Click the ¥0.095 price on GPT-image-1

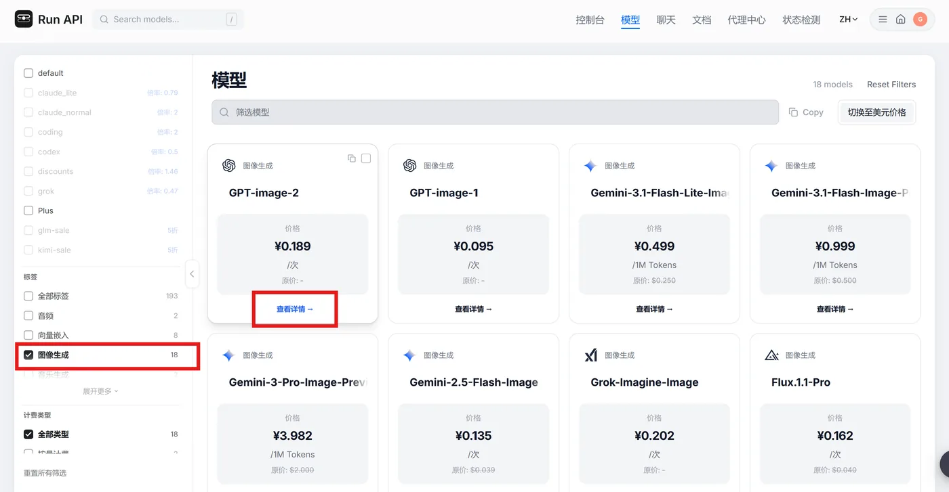[473, 246]
